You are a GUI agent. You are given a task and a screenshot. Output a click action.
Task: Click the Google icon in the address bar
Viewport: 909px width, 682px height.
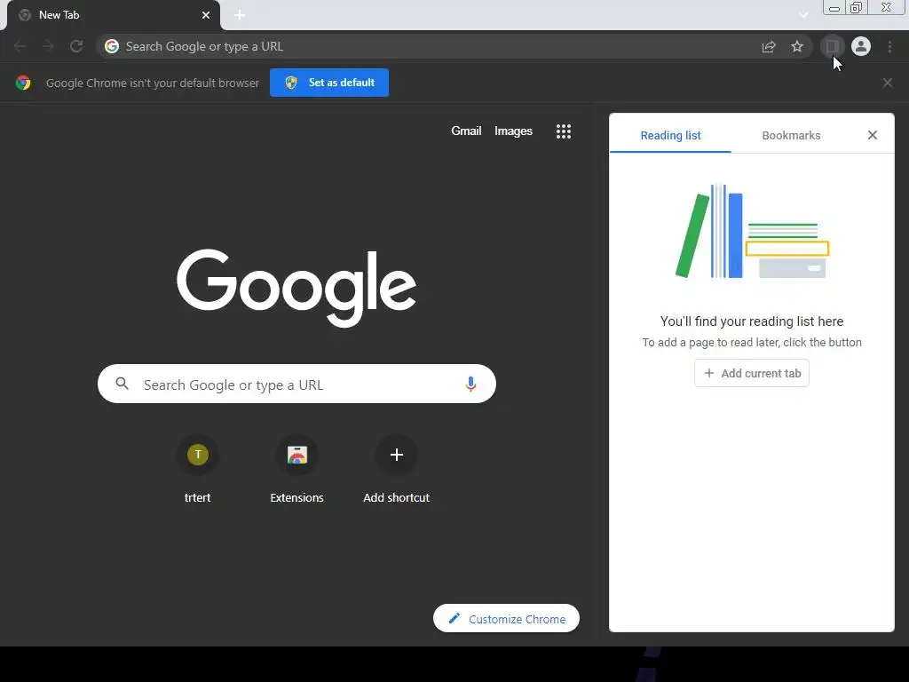[112, 46]
